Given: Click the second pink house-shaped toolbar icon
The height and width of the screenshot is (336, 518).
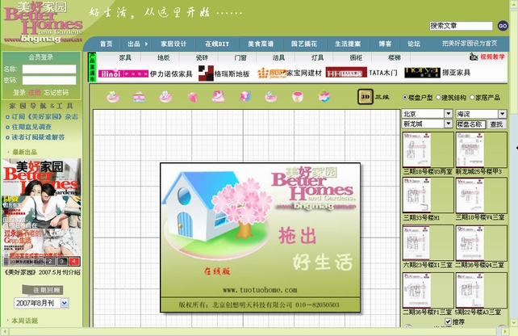Looking at the screenshot, I should (139, 97).
